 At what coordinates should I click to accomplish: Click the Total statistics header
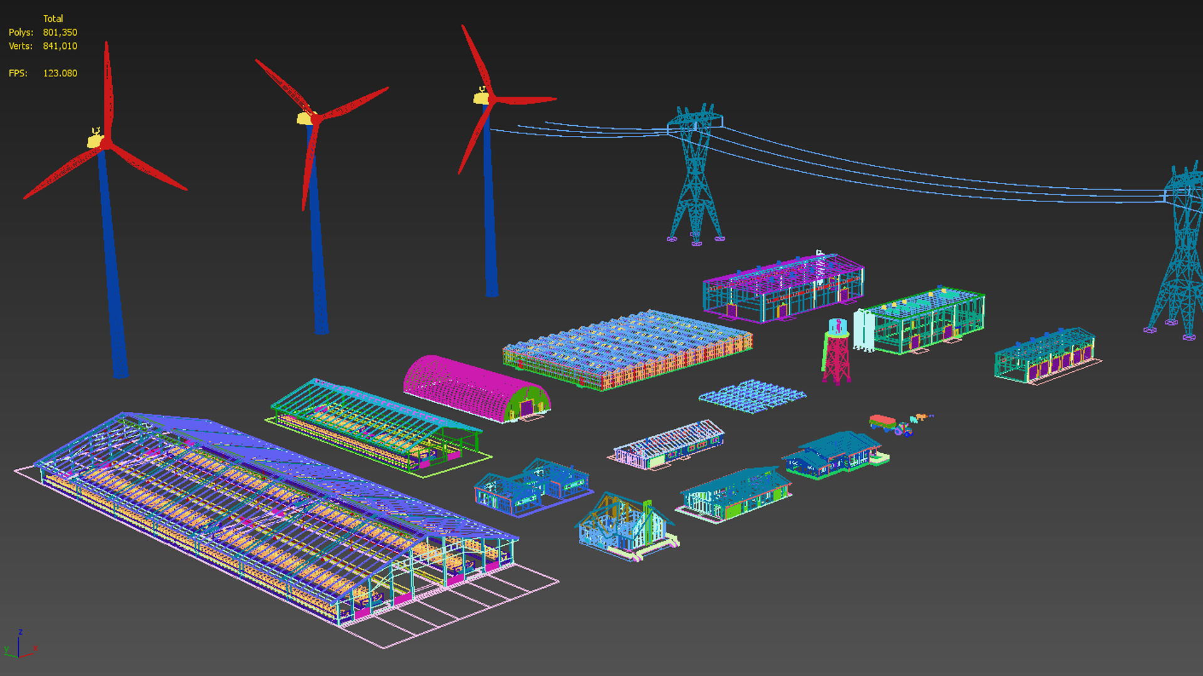[53, 19]
